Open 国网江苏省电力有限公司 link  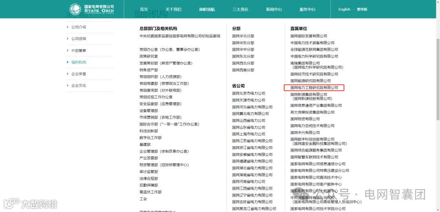(252, 141)
